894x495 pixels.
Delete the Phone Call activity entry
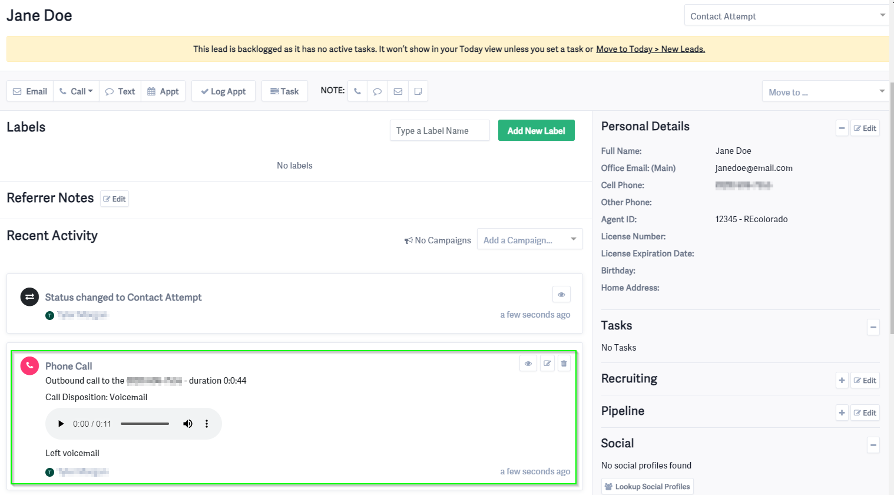(564, 364)
